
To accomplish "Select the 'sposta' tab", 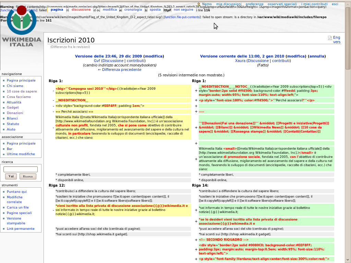I will tap(155, 10).
